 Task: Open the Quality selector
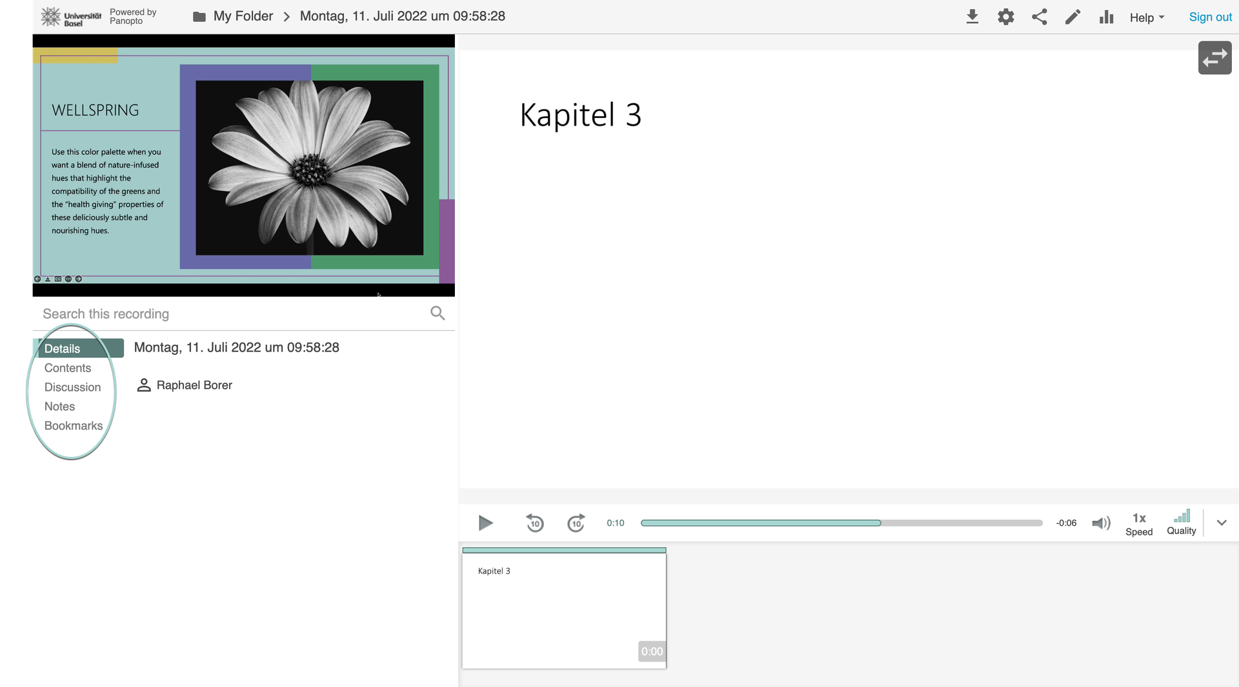pos(1181,523)
